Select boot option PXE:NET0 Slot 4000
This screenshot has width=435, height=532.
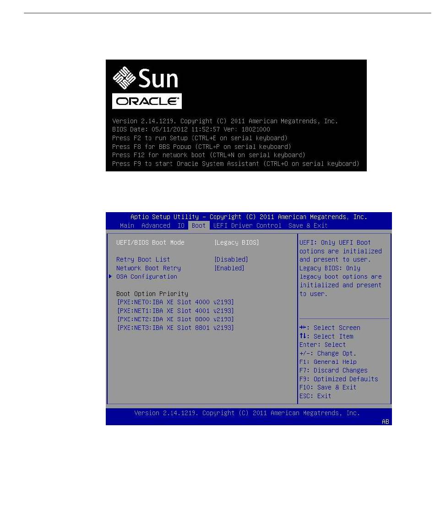coord(175,302)
